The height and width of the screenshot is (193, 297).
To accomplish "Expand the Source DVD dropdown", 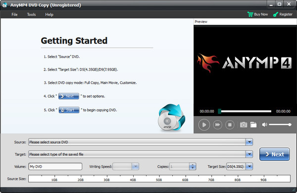I will 249,142.
